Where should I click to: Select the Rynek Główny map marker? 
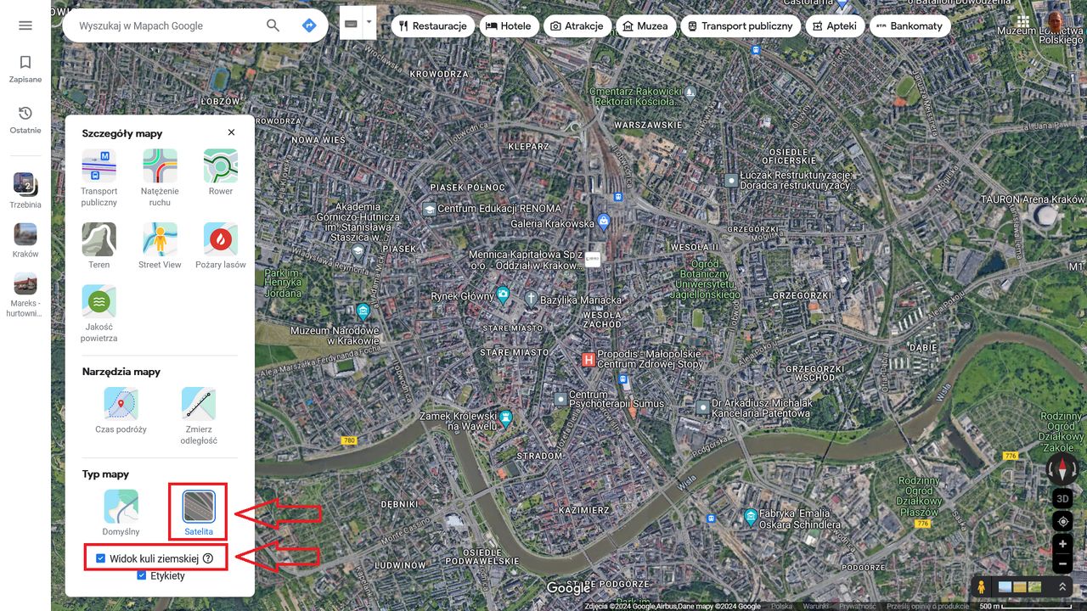pyautogui.click(x=503, y=295)
